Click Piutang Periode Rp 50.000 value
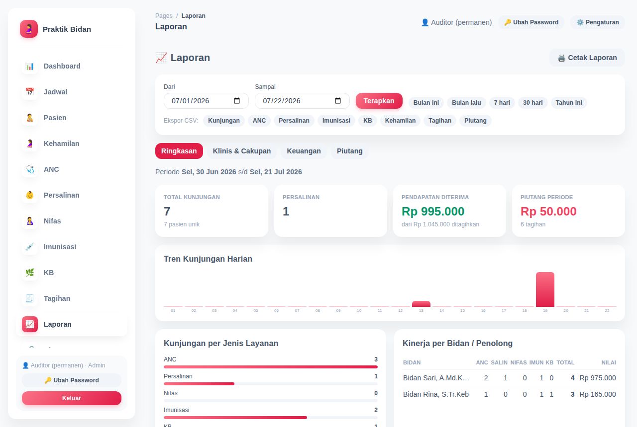 pyautogui.click(x=548, y=211)
